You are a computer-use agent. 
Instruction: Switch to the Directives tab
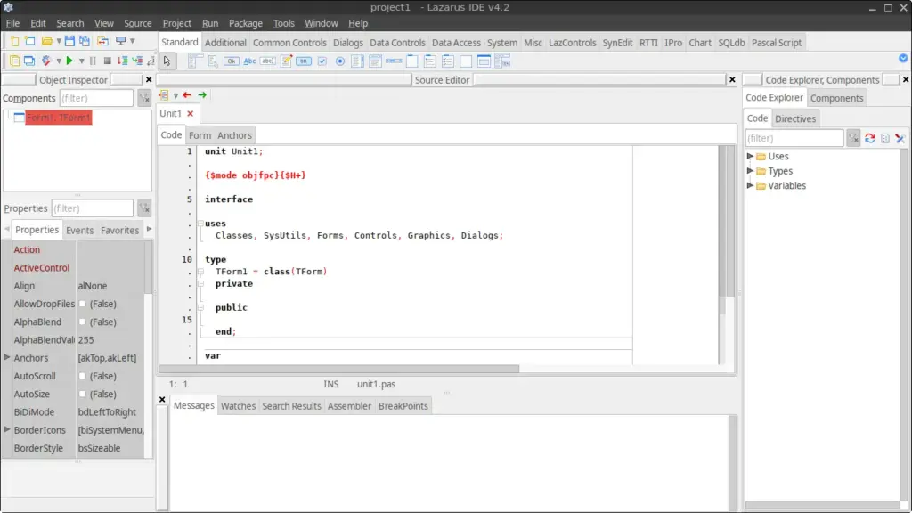(x=795, y=118)
